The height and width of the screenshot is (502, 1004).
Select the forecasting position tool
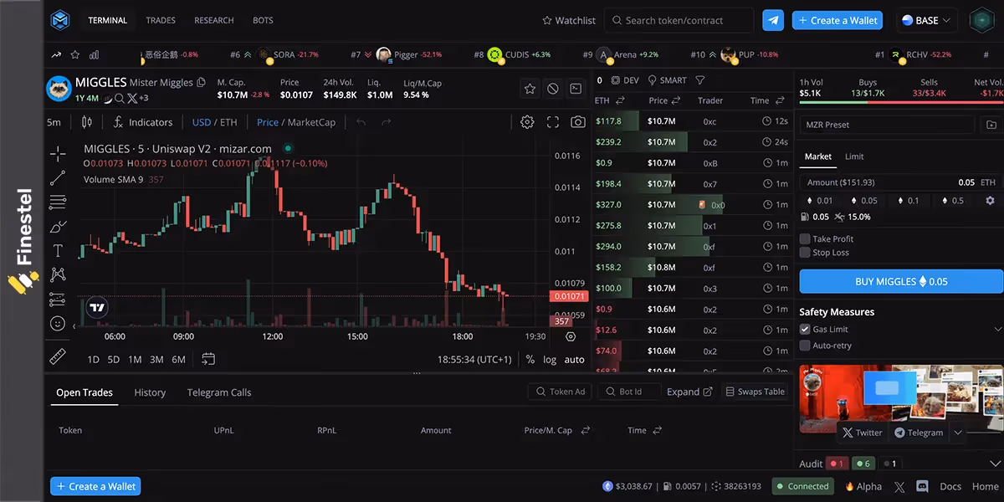tap(58, 299)
